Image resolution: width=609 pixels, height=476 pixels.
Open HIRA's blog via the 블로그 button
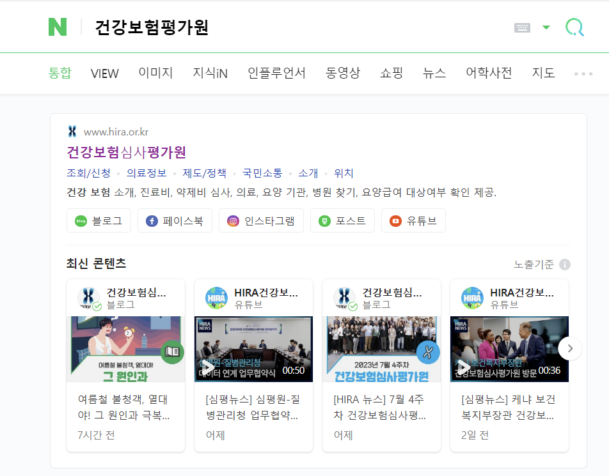(99, 220)
